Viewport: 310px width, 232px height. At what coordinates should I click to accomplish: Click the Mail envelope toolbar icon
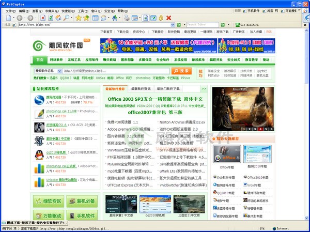[x=103, y=18]
